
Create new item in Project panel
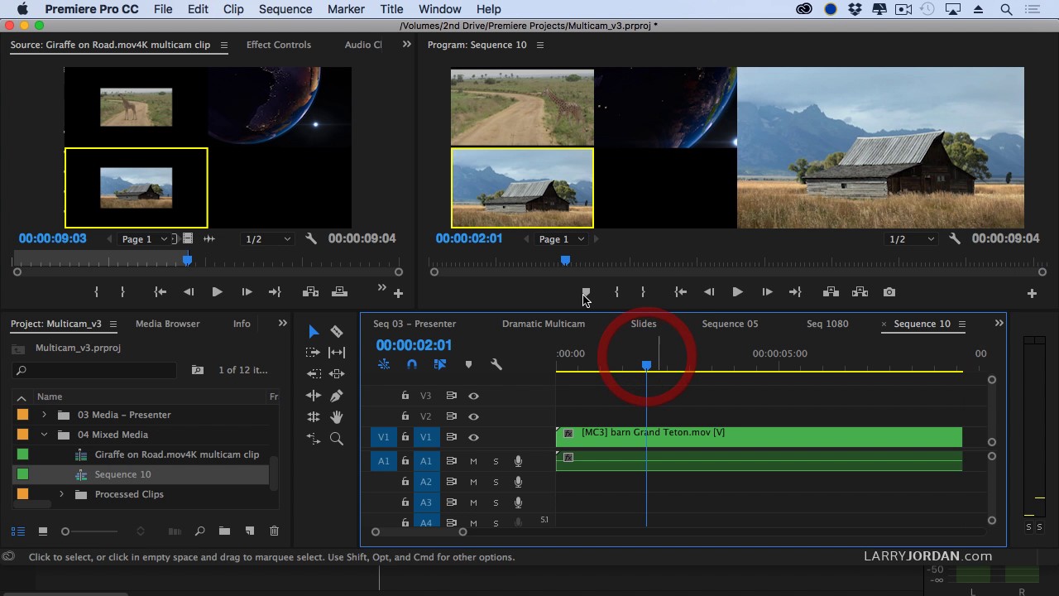tap(250, 531)
